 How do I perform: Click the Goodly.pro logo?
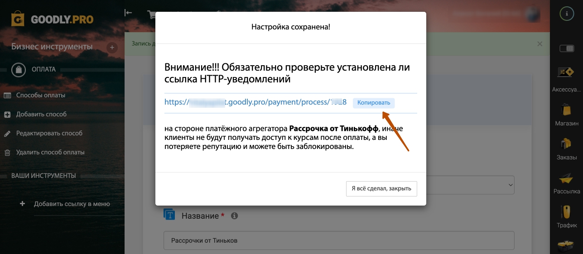[52, 19]
